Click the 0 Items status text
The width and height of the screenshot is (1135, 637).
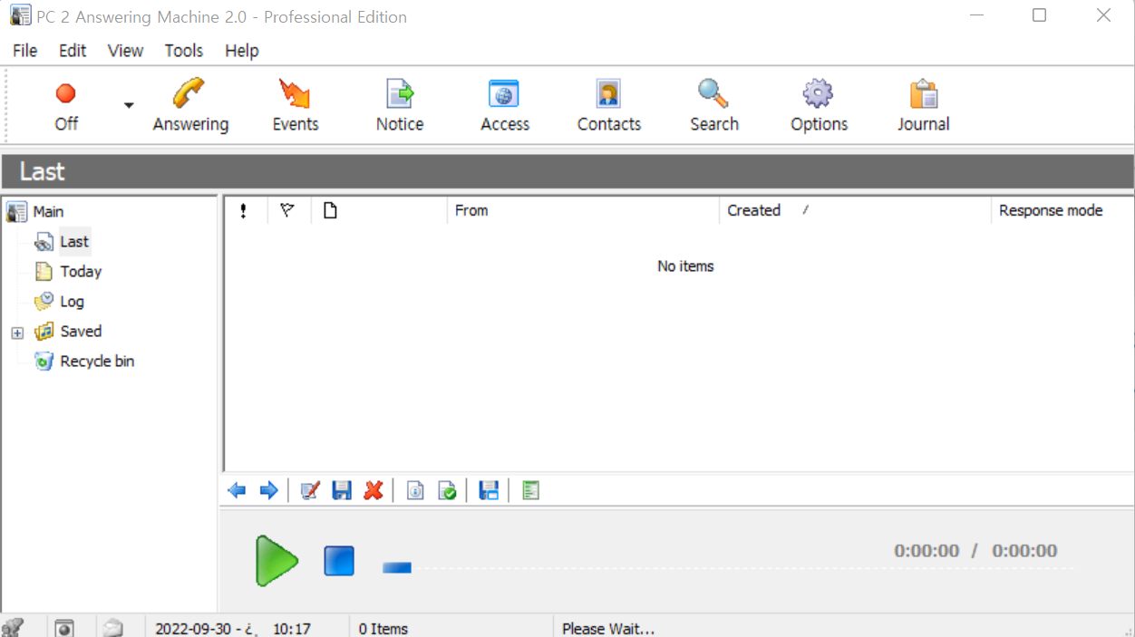383,628
